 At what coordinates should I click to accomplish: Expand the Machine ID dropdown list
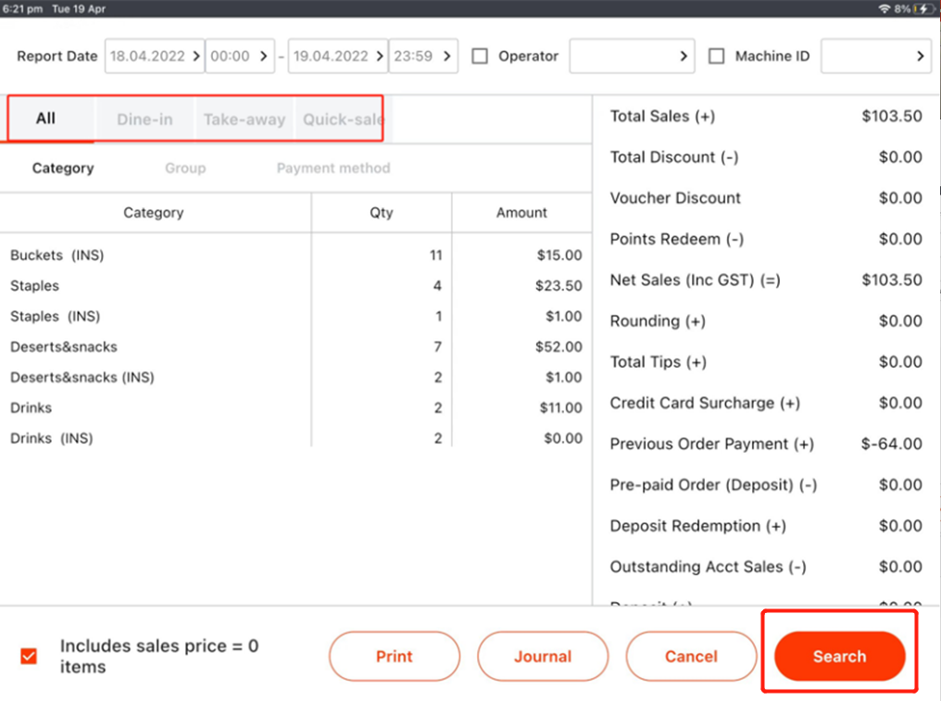(x=875, y=56)
